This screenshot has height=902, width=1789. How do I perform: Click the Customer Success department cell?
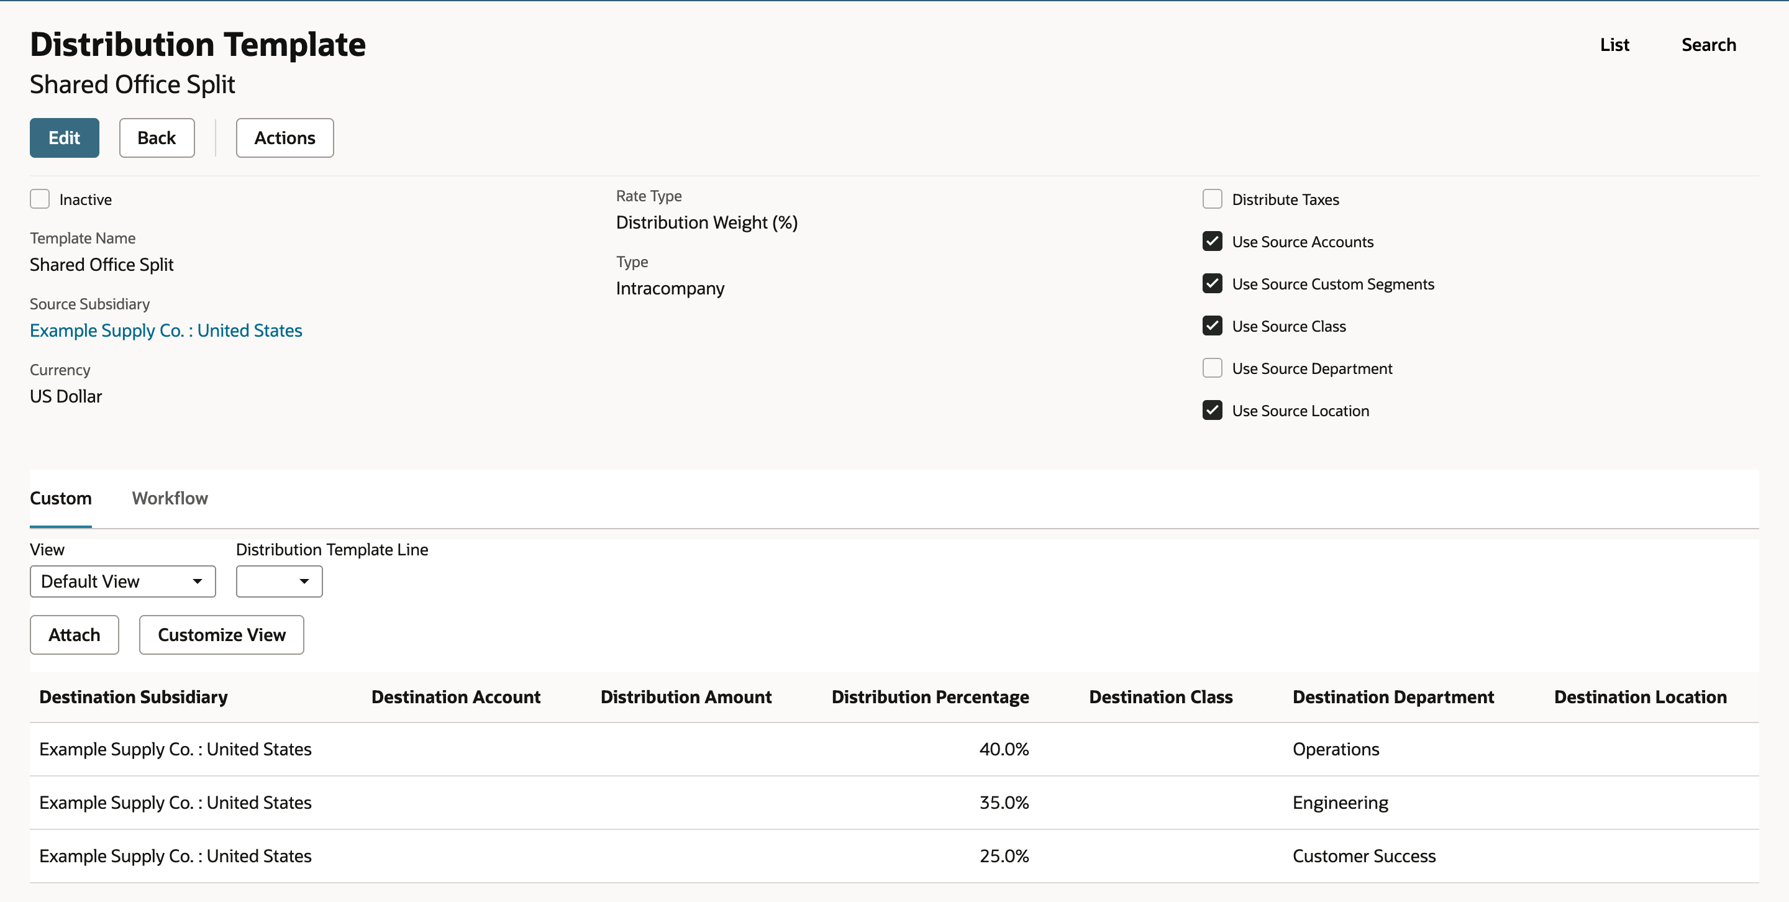[x=1364, y=855]
